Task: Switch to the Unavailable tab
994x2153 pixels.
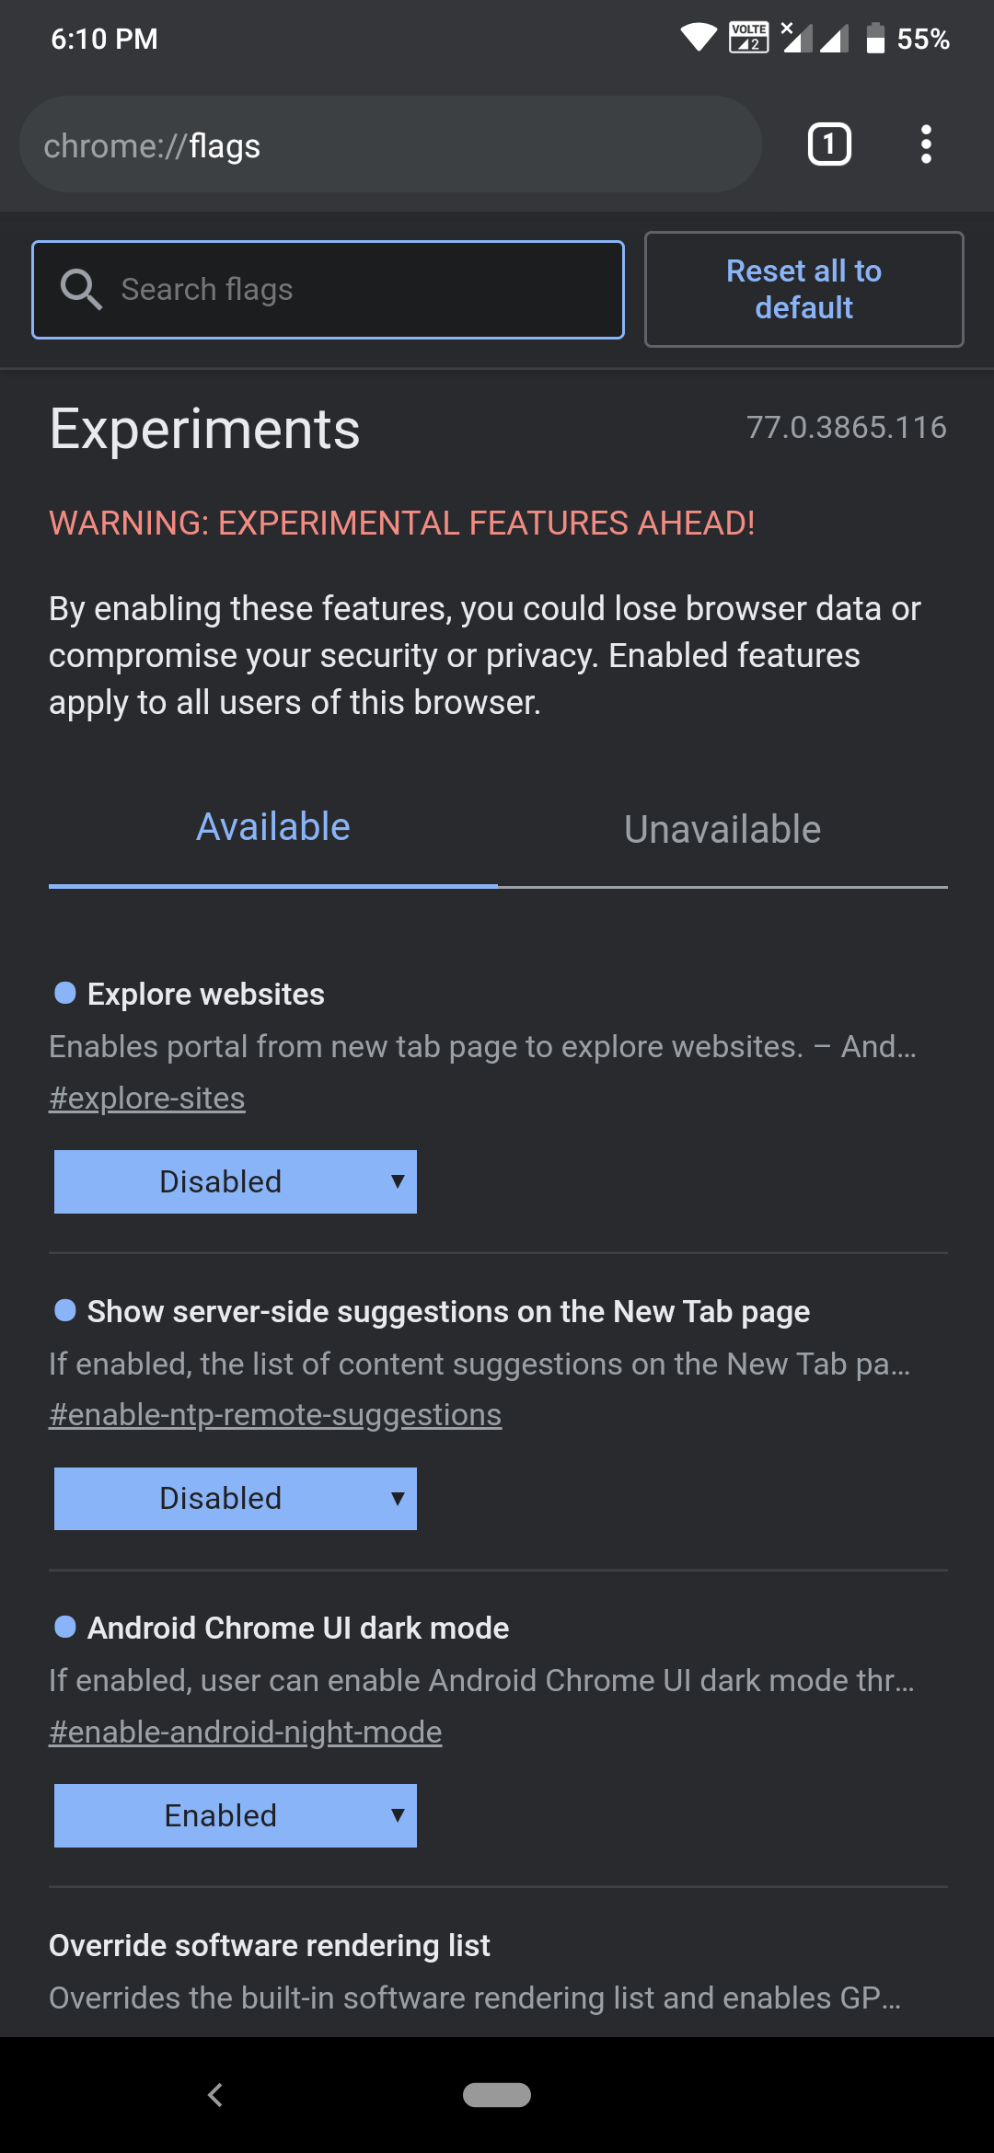Action: point(722,829)
